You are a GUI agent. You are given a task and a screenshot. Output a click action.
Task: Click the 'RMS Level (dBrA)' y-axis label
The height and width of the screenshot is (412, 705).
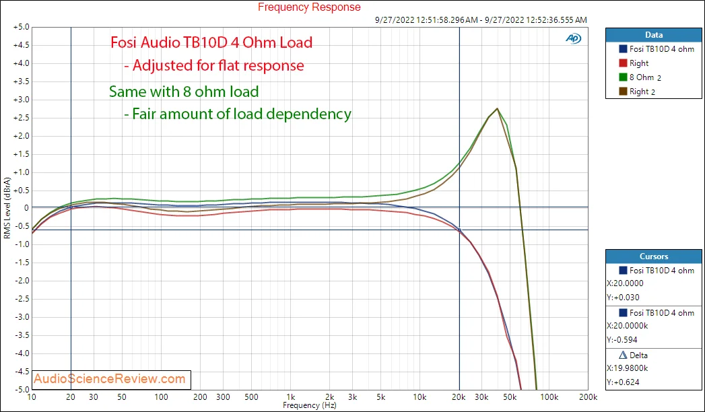(x=7, y=207)
